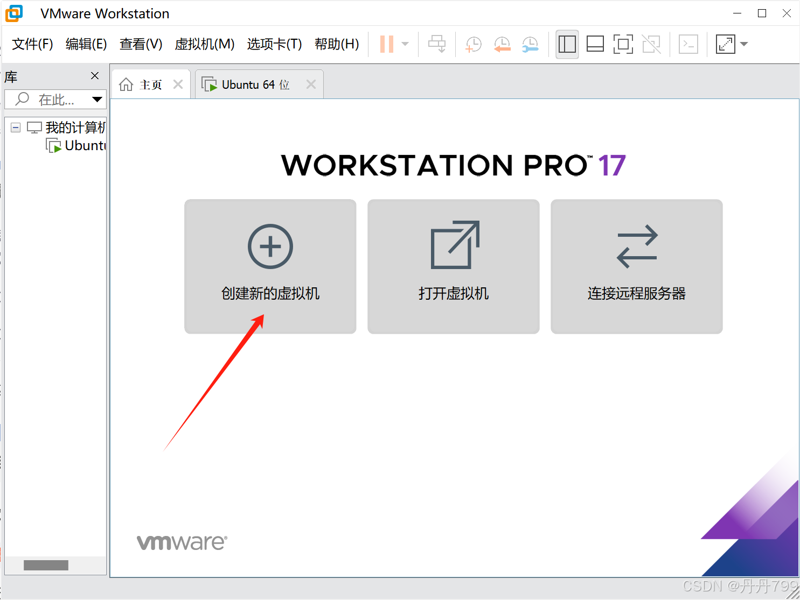Open the 帮助(H) menu
This screenshot has width=800, height=600.
tap(337, 44)
